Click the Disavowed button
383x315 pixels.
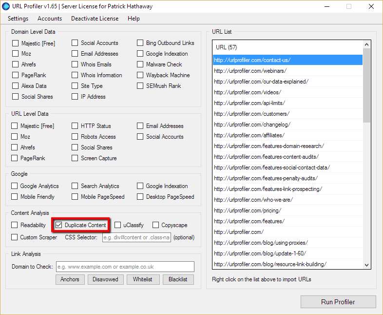[105, 279]
